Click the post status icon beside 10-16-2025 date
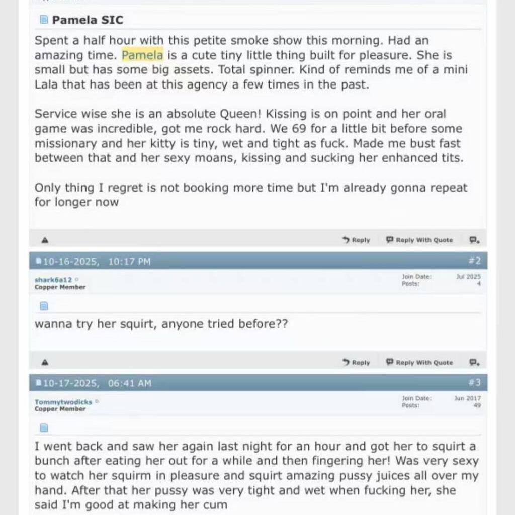This screenshot has height=515, width=515. [x=38, y=261]
